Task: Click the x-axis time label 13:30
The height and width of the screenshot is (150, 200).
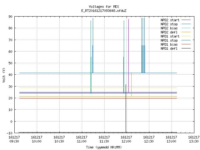Action: 194,141
